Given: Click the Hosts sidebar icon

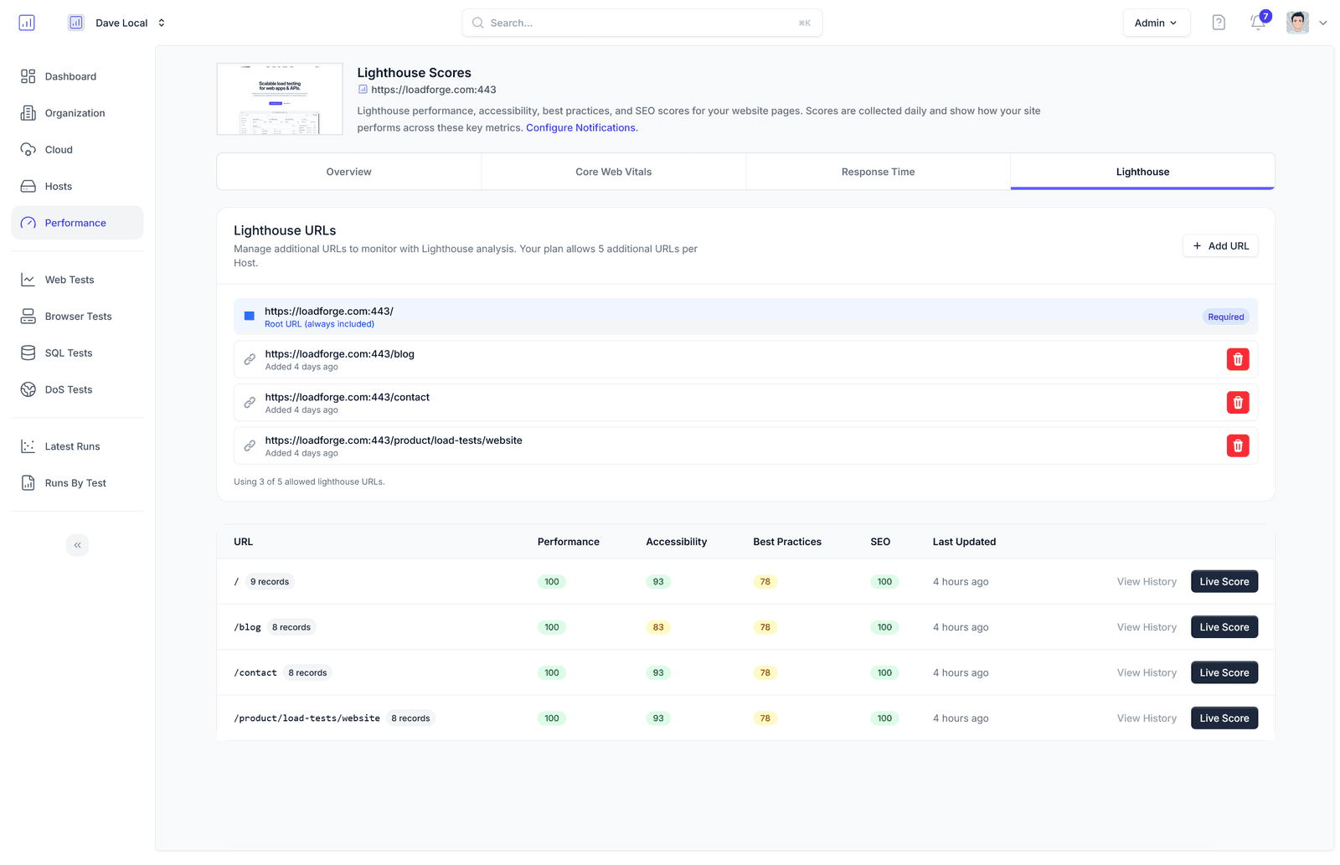Looking at the screenshot, I should (28, 186).
